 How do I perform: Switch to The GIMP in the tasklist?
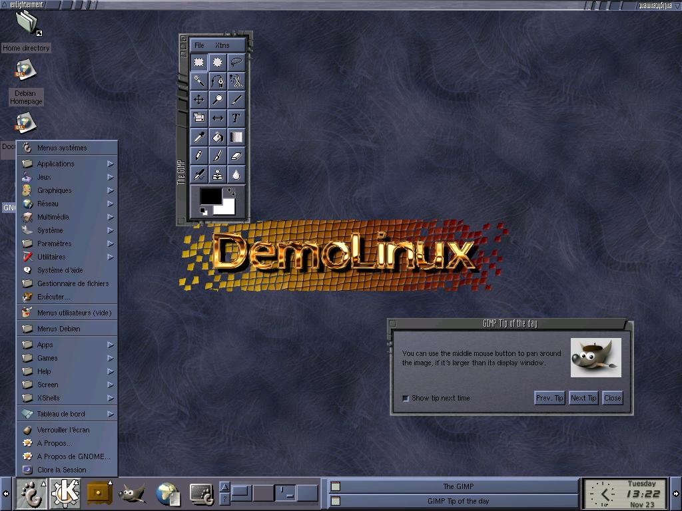coord(453,486)
